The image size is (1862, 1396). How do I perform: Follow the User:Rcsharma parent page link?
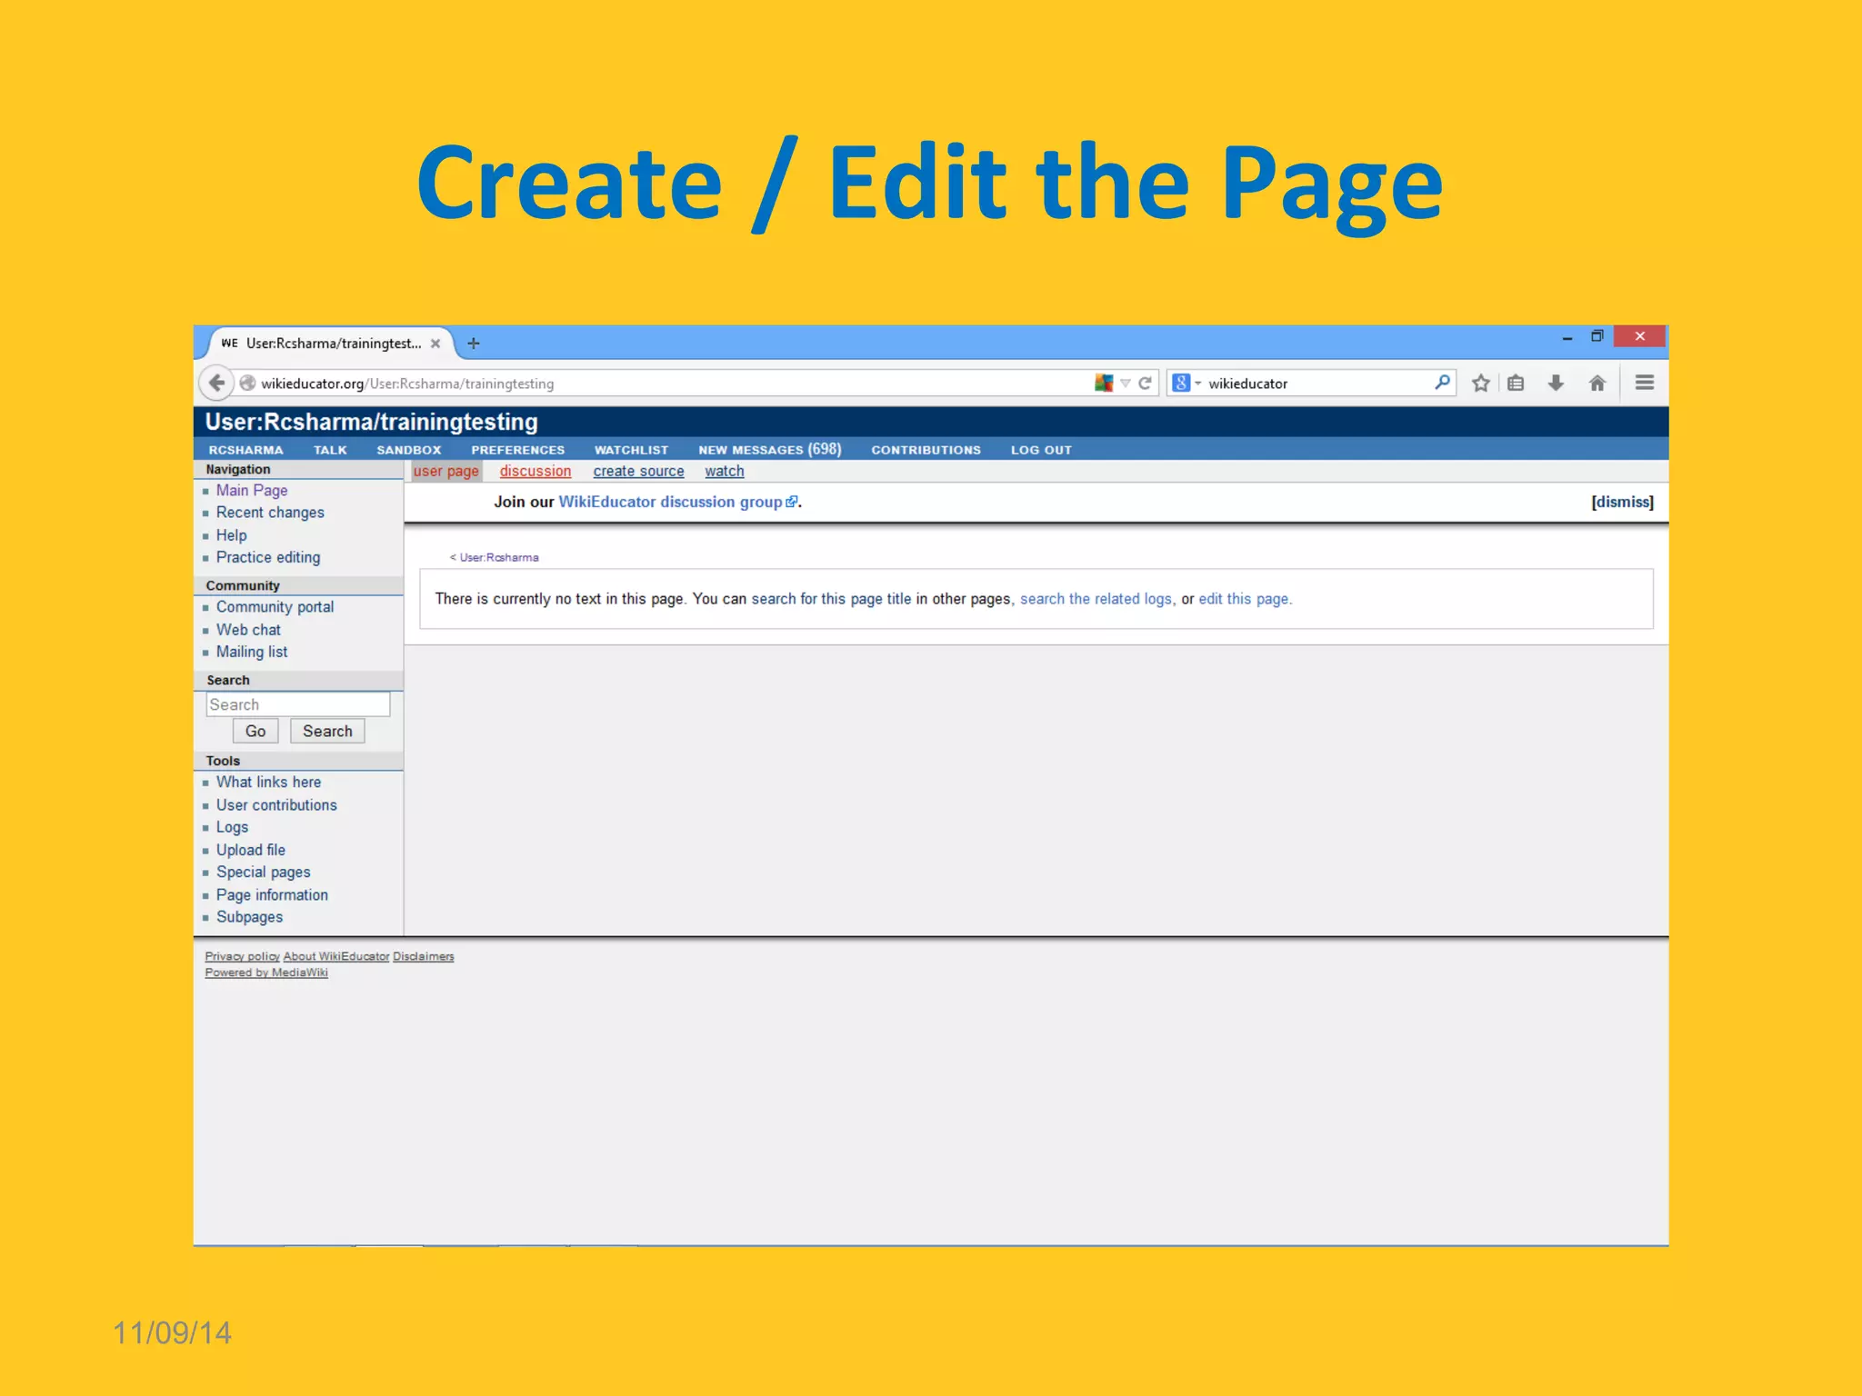coord(499,557)
